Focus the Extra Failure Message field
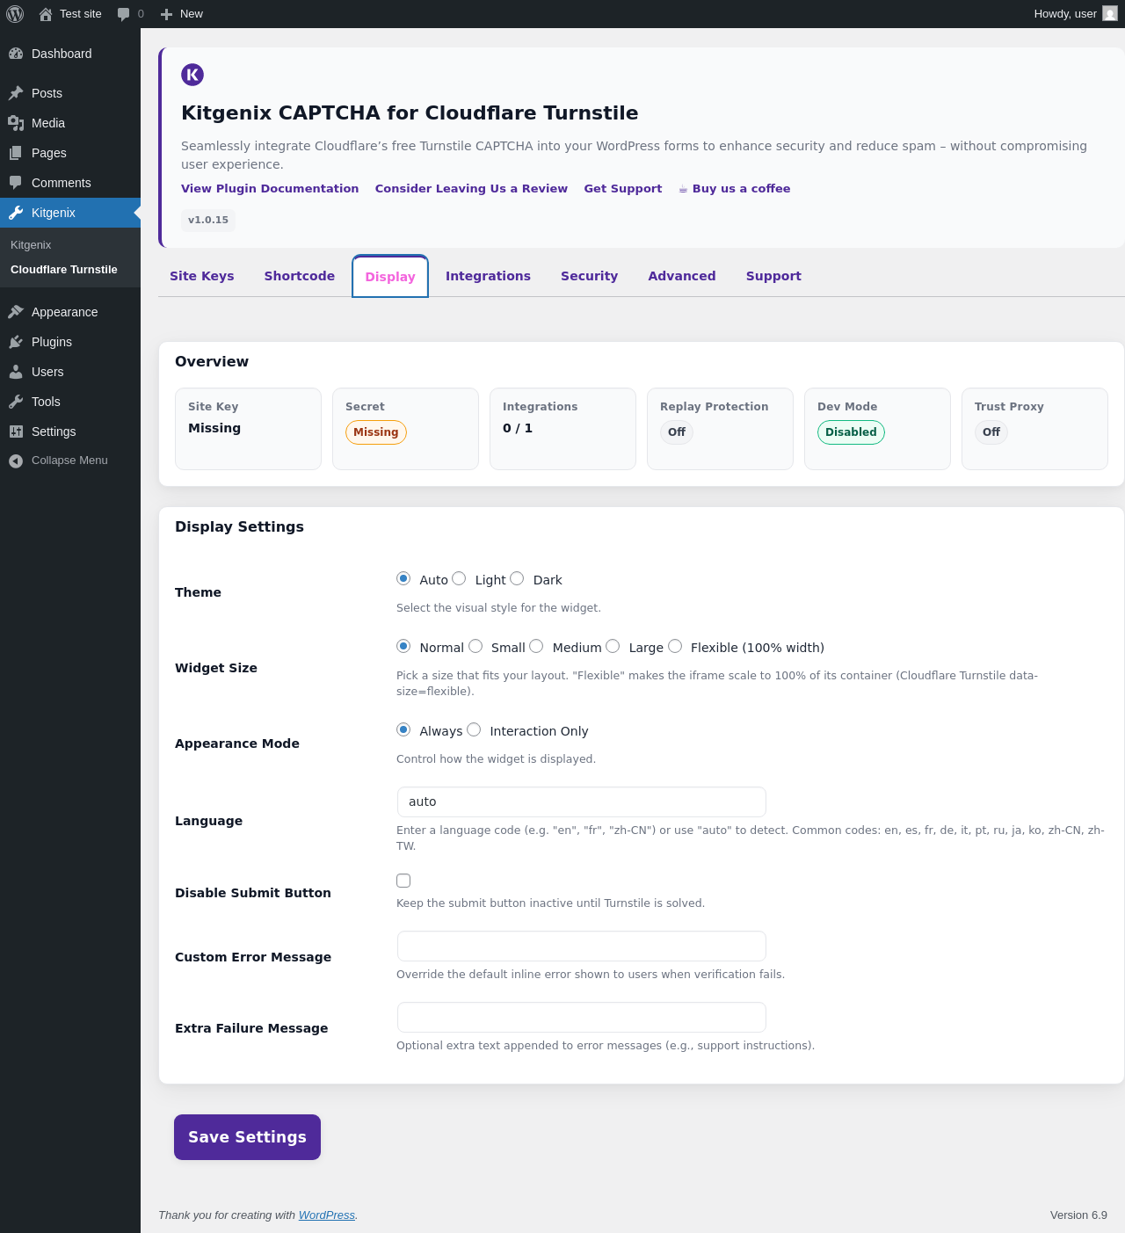1125x1233 pixels. pos(582,1018)
